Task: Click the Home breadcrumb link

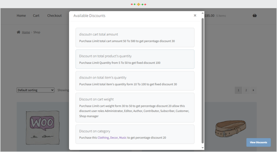Action: click(26, 32)
